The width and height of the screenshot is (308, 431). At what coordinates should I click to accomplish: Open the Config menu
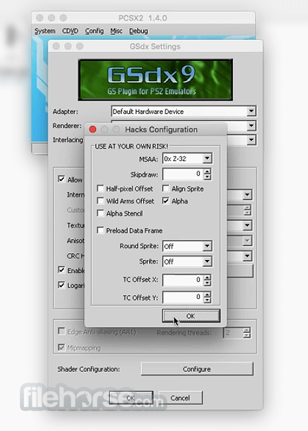tap(94, 31)
